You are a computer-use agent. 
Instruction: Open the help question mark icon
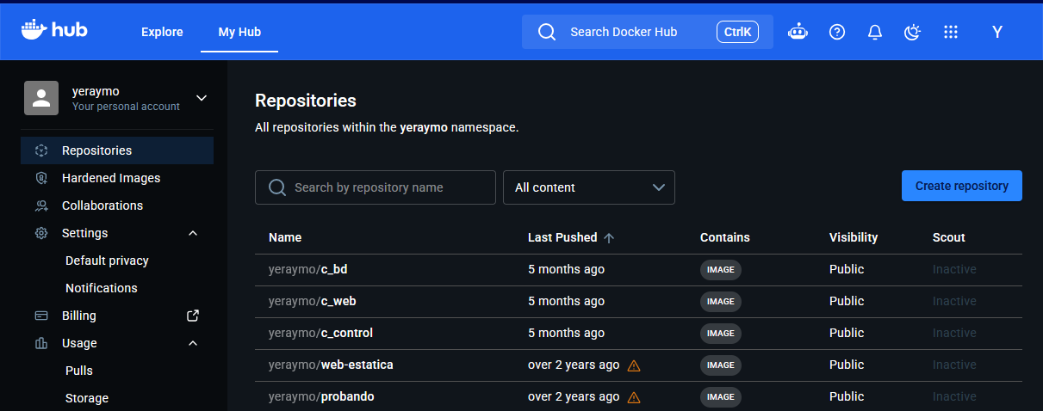click(x=837, y=32)
